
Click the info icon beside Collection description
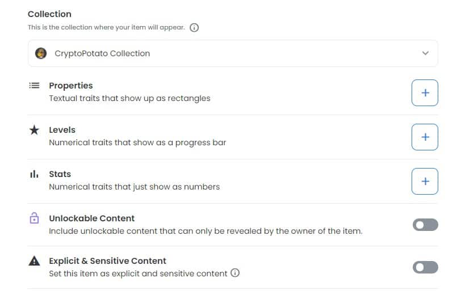(194, 27)
